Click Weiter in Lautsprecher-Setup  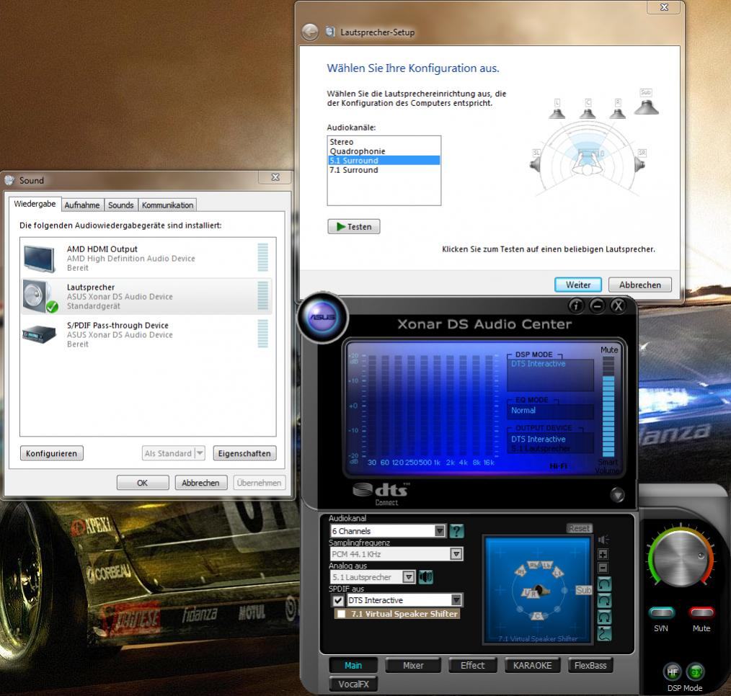point(578,285)
